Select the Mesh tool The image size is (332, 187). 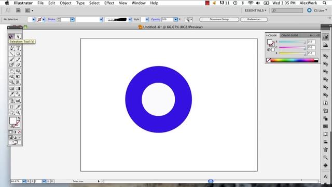[x=11, y=89]
